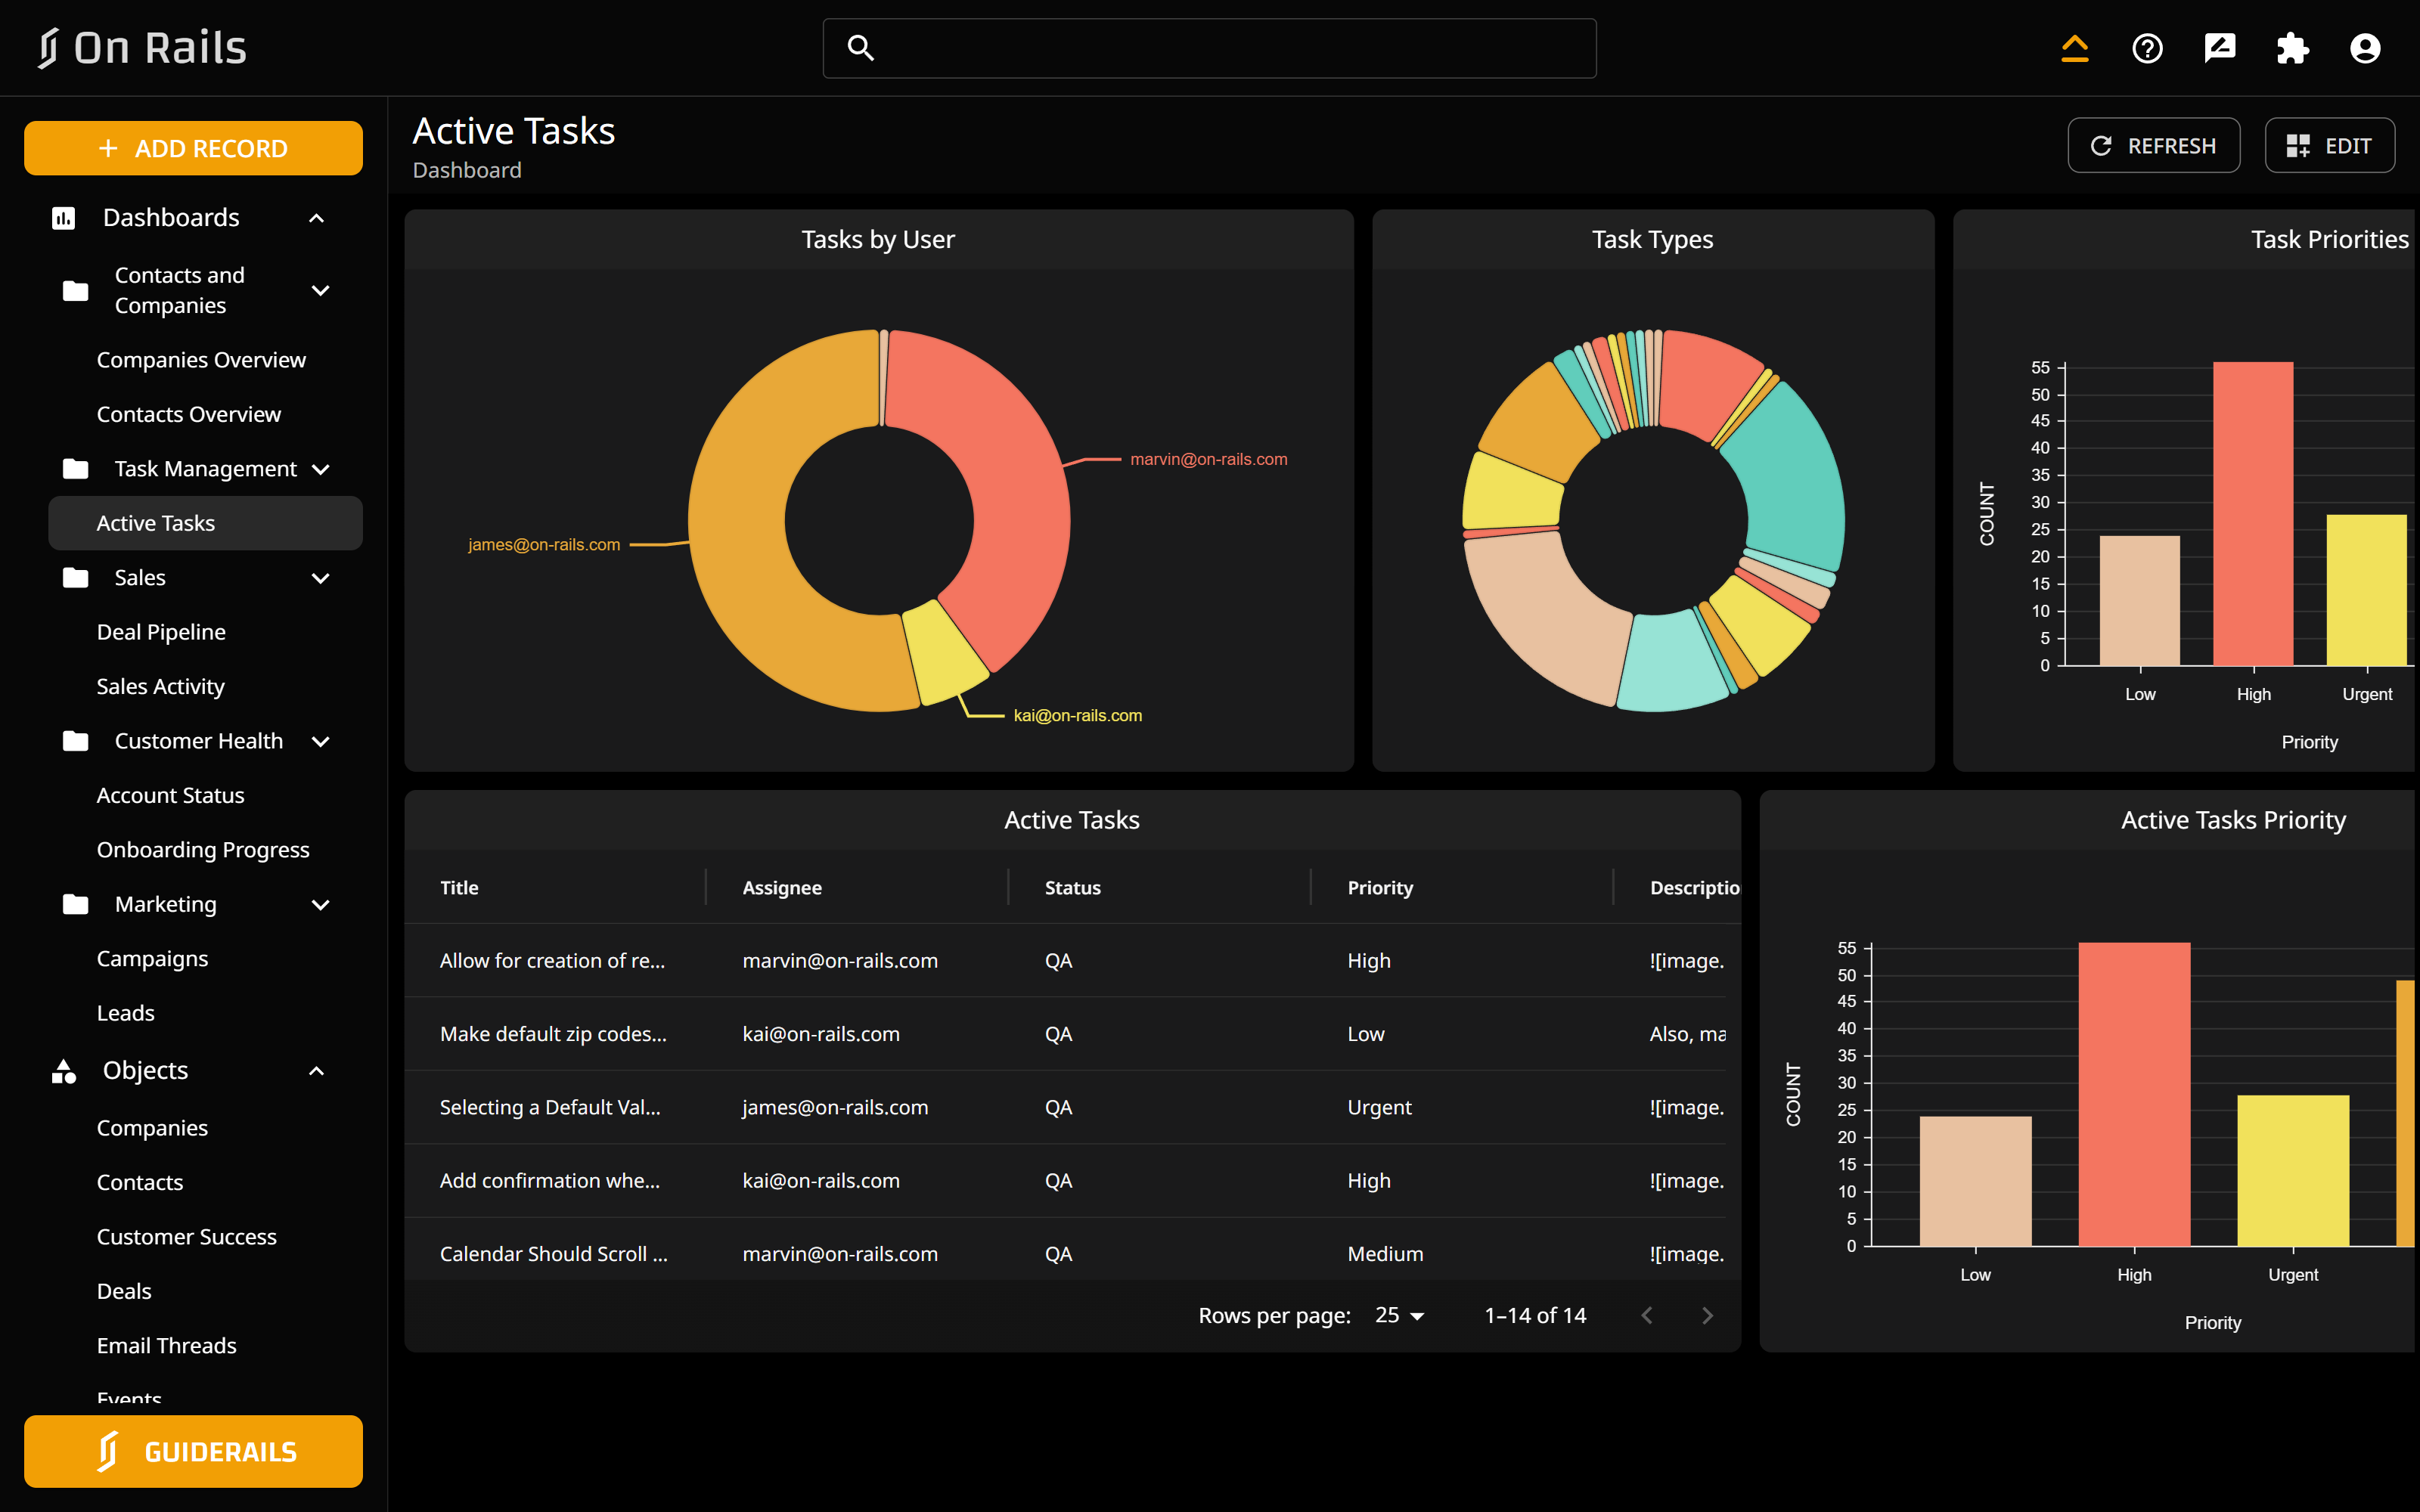
Task: Click the Customer Health folder icon
Action: (75, 741)
